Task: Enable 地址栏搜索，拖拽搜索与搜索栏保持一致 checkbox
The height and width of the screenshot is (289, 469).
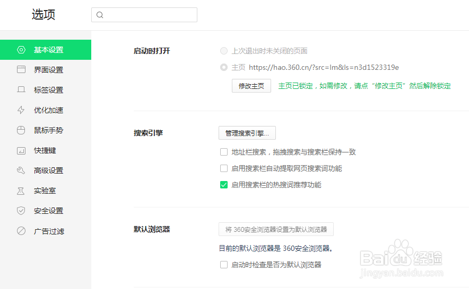Action: tap(224, 152)
